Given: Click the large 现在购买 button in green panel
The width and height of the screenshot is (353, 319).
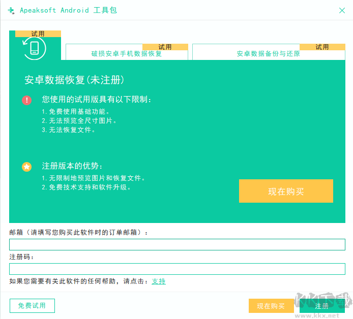Looking at the screenshot, I should (x=286, y=191).
